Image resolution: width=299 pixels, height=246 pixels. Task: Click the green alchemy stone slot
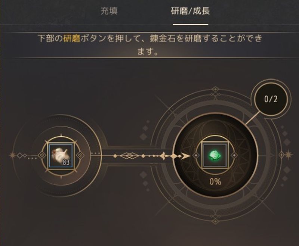pos(215,155)
